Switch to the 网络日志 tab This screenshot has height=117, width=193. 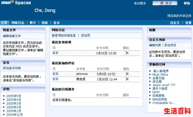[x=18, y=23]
